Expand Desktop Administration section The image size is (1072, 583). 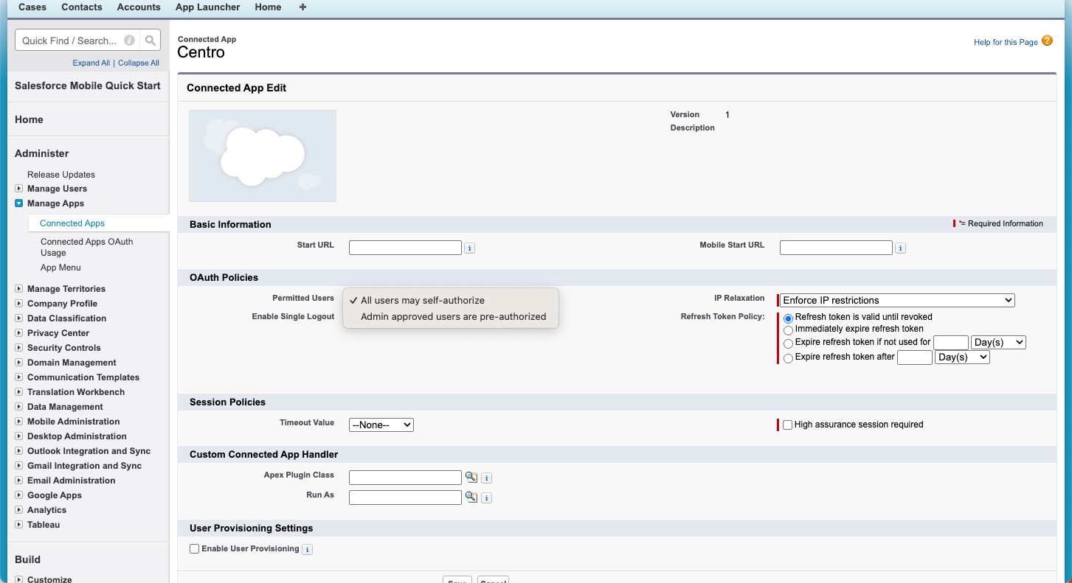(19, 436)
